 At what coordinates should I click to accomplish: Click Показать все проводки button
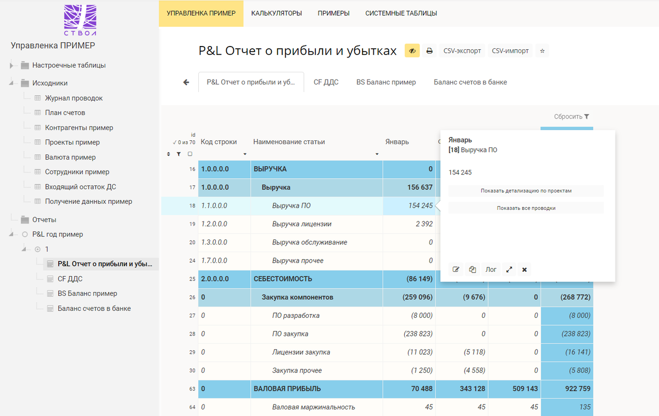pyautogui.click(x=526, y=208)
